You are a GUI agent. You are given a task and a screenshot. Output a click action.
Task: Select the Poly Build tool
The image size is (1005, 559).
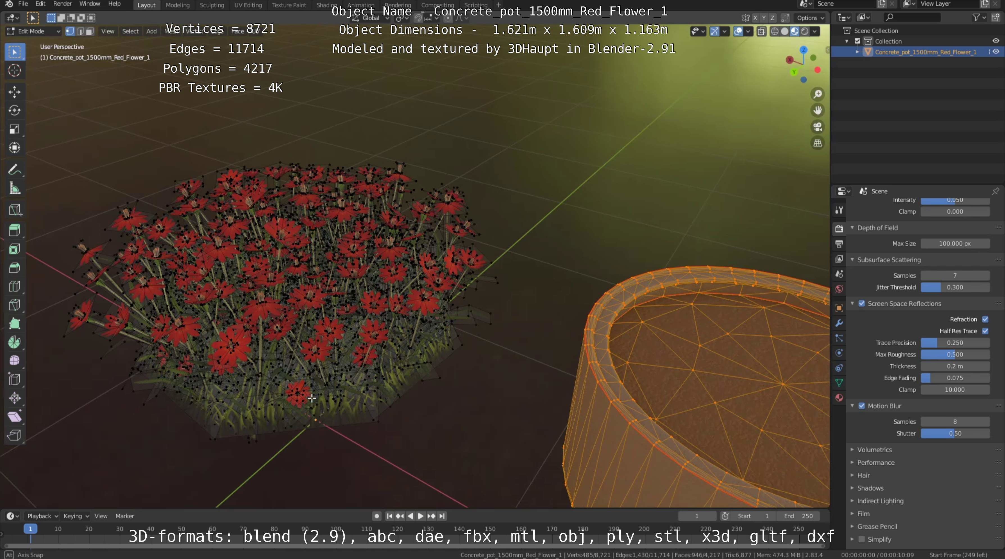pyautogui.click(x=15, y=324)
